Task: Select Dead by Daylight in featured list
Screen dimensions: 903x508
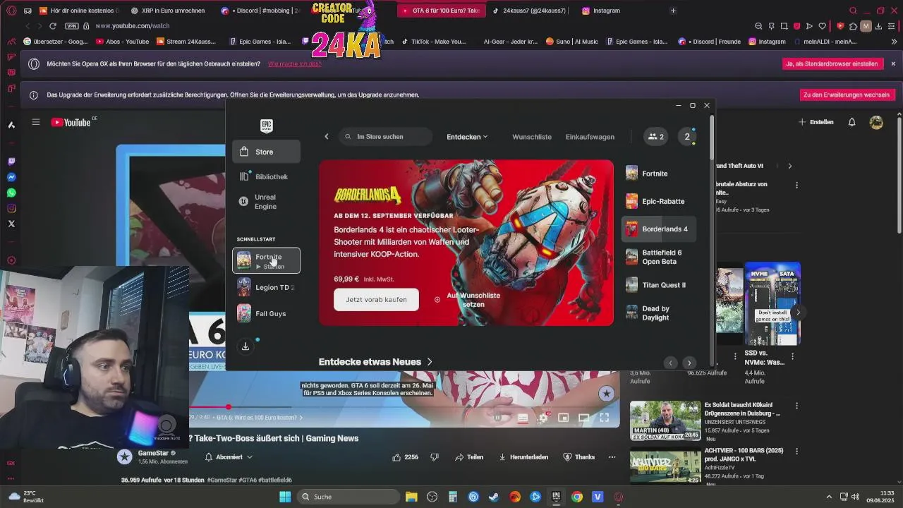Action: coord(659,313)
